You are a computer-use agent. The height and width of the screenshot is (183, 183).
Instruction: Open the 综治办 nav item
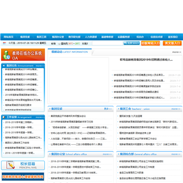140,37
